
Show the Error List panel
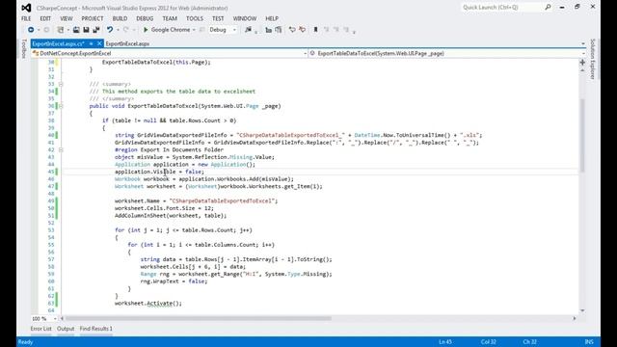pyautogui.click(x=40, y=329)
